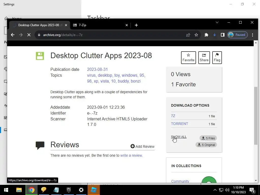The height and width of the screenshot is (195, 260).
Task: Open the Community collection link
Action: (180, 181)
